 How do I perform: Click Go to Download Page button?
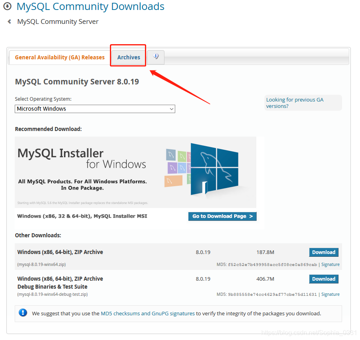click(222, 216)
